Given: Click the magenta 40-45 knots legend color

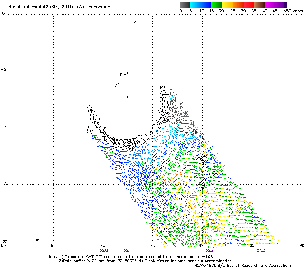Looking at the screenshot, I should point(270,5).
